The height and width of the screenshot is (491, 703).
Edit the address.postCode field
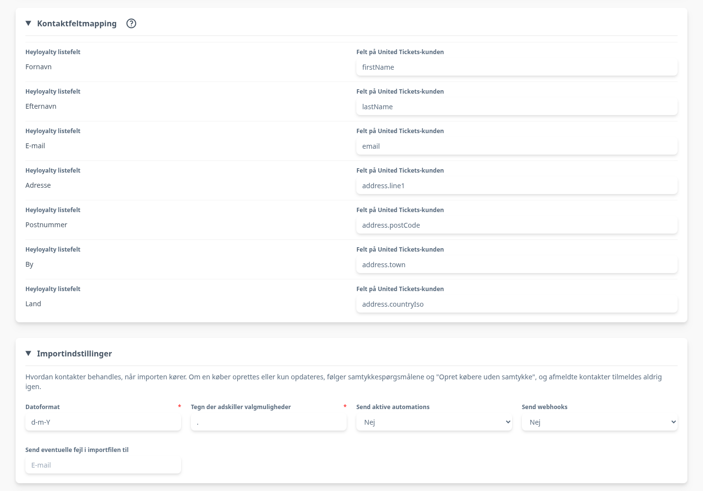pyautogui.click(x=517, y=225)
